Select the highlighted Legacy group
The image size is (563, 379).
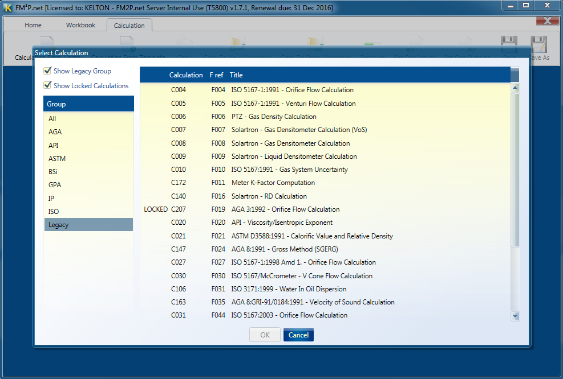pyautogui.click(x=88, y=225)
